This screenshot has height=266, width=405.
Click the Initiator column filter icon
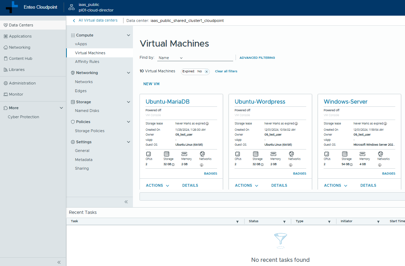378,221
